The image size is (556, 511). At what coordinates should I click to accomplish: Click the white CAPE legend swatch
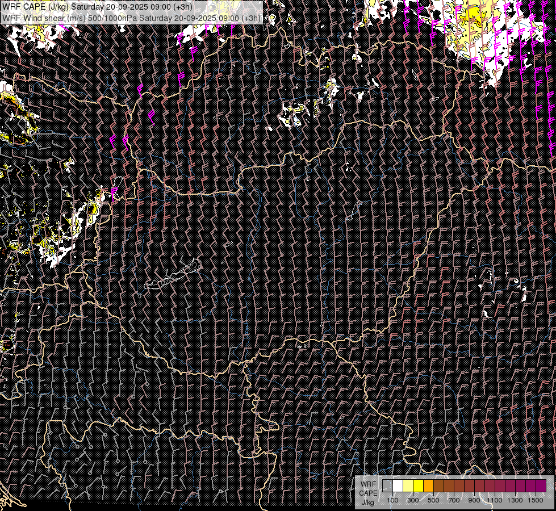tap(398, 485)
